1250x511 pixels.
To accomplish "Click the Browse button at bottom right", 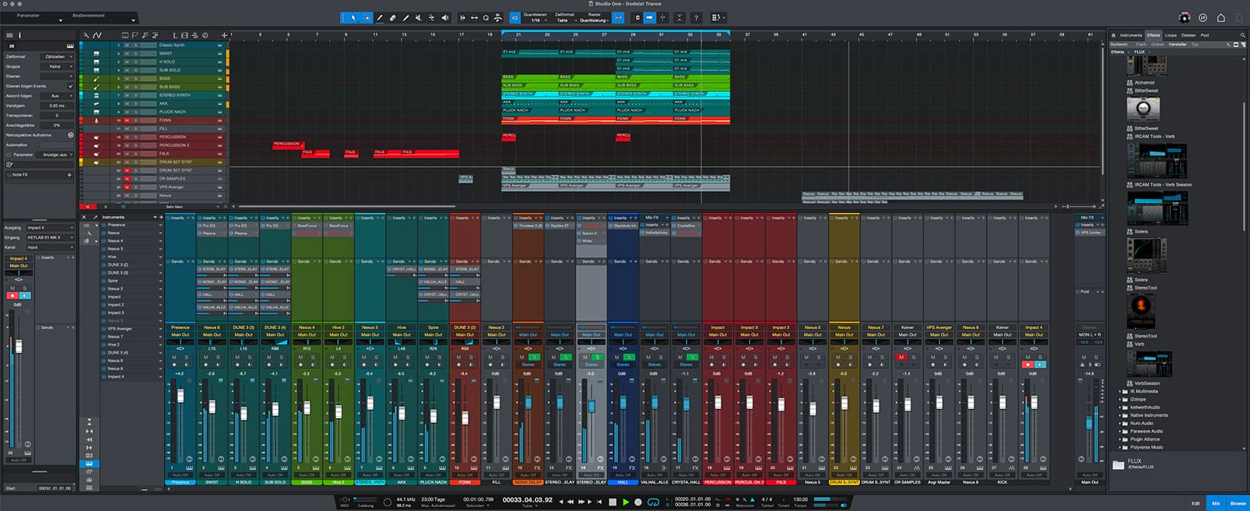I will (1238, 503).
